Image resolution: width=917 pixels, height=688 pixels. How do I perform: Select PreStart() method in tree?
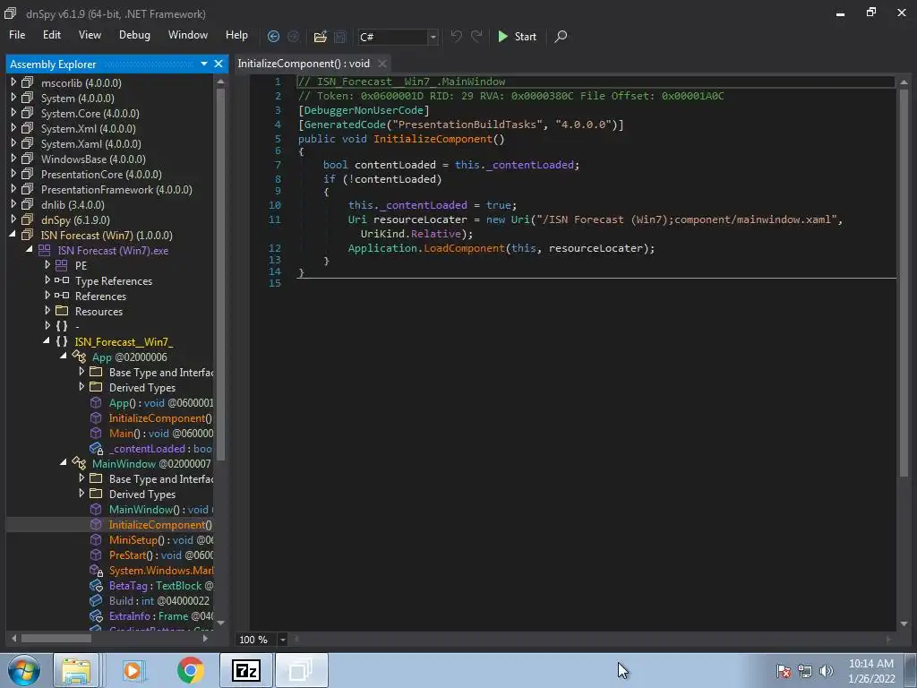[x=161, y=555]
